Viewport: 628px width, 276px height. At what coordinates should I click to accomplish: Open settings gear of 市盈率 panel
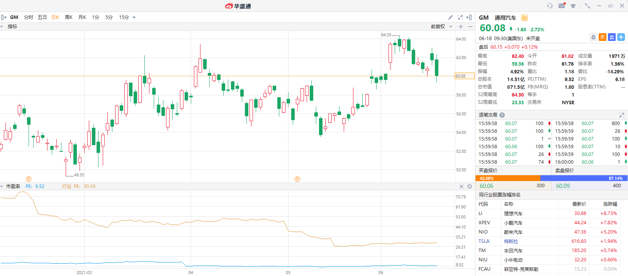[470, 186]
